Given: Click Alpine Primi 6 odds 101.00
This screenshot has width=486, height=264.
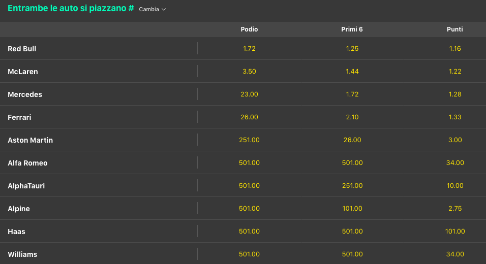Looking at the screenshot, I should pyautogui.click(x=352, y=209).
